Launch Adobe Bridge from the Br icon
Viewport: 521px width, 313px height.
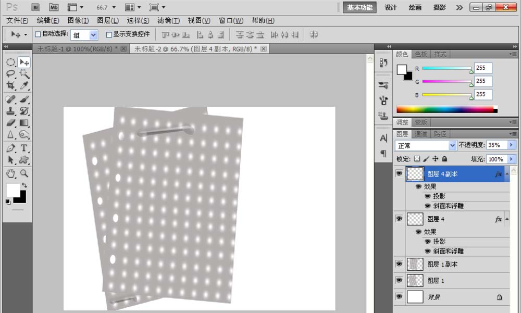coord(35,7)
